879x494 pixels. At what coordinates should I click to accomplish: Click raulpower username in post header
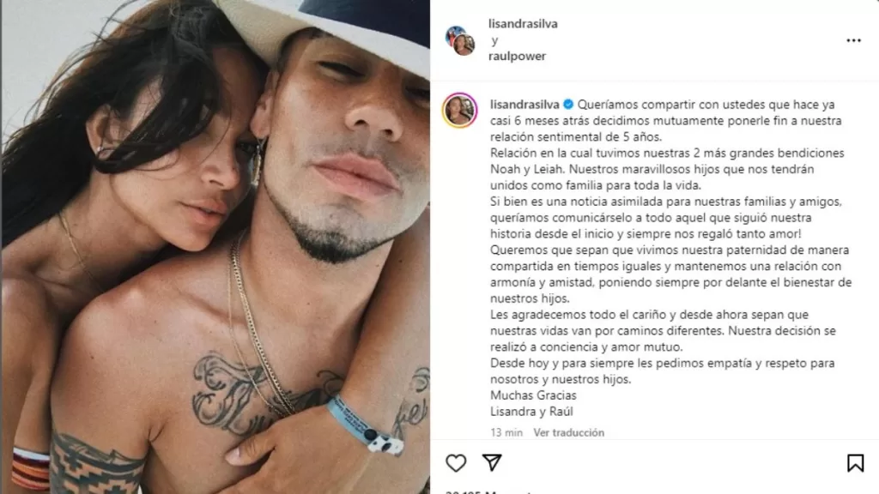[517, 56]
